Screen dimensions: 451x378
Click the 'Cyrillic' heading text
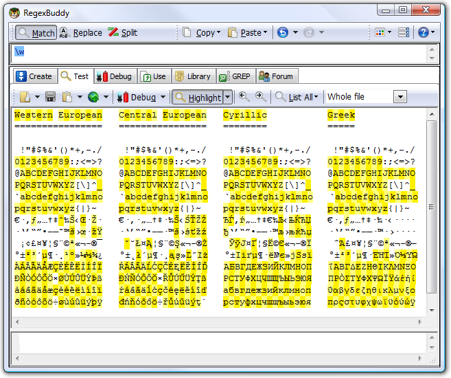pyautogui.click(x=245, y=115)
